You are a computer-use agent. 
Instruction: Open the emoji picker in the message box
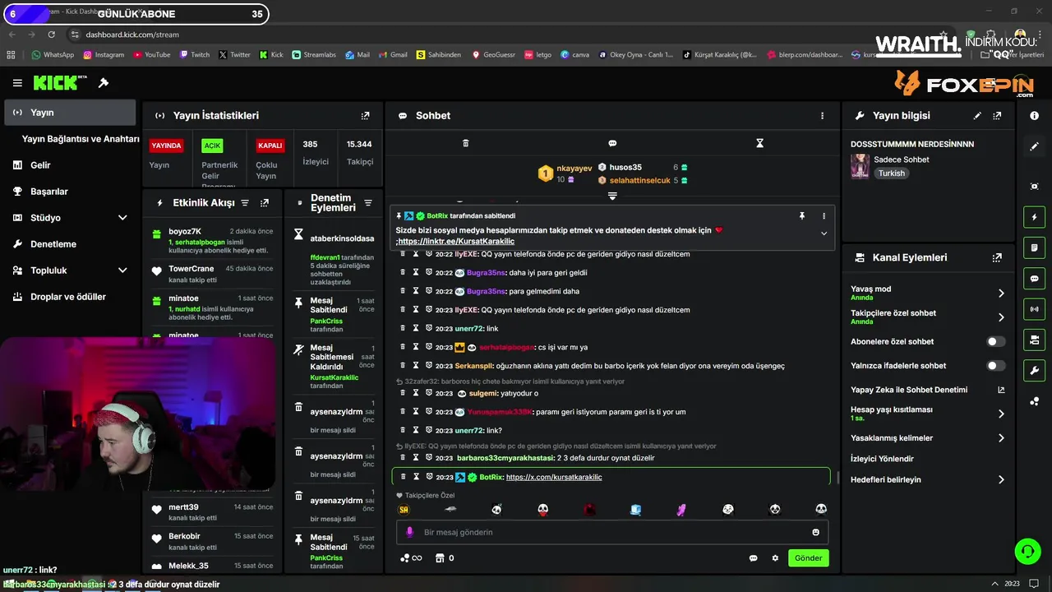click(815, 532)
